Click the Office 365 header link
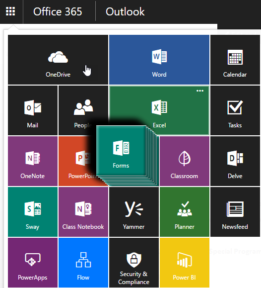This screenshot has height=288, width=261. (x=58, y=12)
